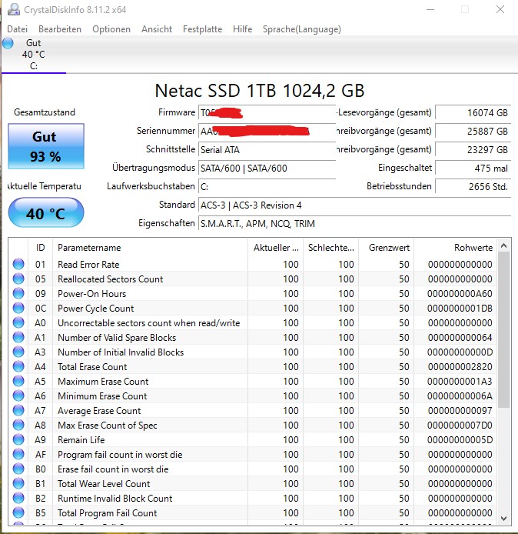
Task: Open the Bearbeiten menu
Action: [x=60, y=29]
